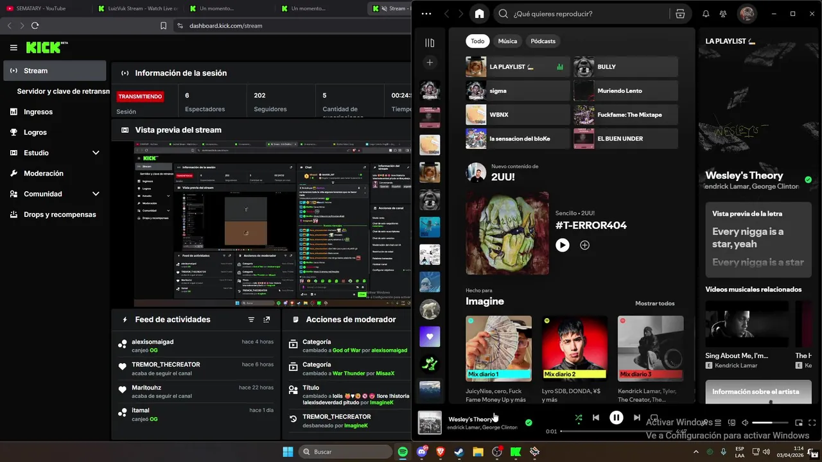Open Moderación in Kick sidebar
Viewport: 822px width, 462px height.
55,173
